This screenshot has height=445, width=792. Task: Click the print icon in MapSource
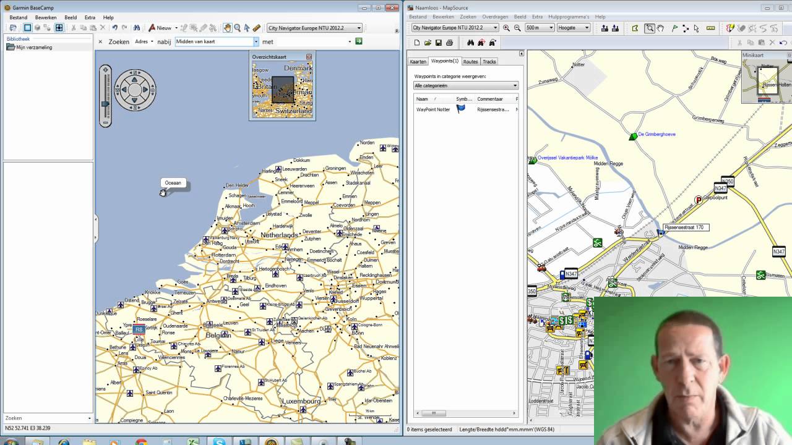[449, 43]
